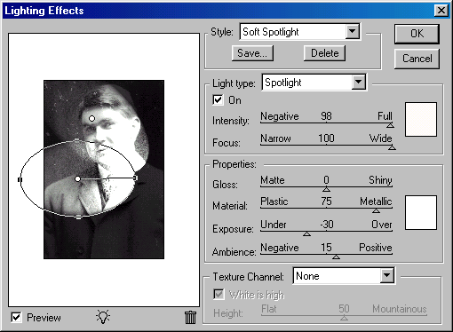Viewport: 453px width, 332px height.
Task: Click the Exposure slider thumb
Action: point(306,233)
